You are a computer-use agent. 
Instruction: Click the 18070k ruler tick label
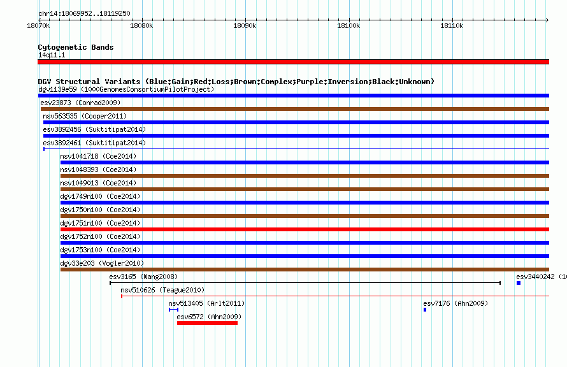click(x=38, y=25)
